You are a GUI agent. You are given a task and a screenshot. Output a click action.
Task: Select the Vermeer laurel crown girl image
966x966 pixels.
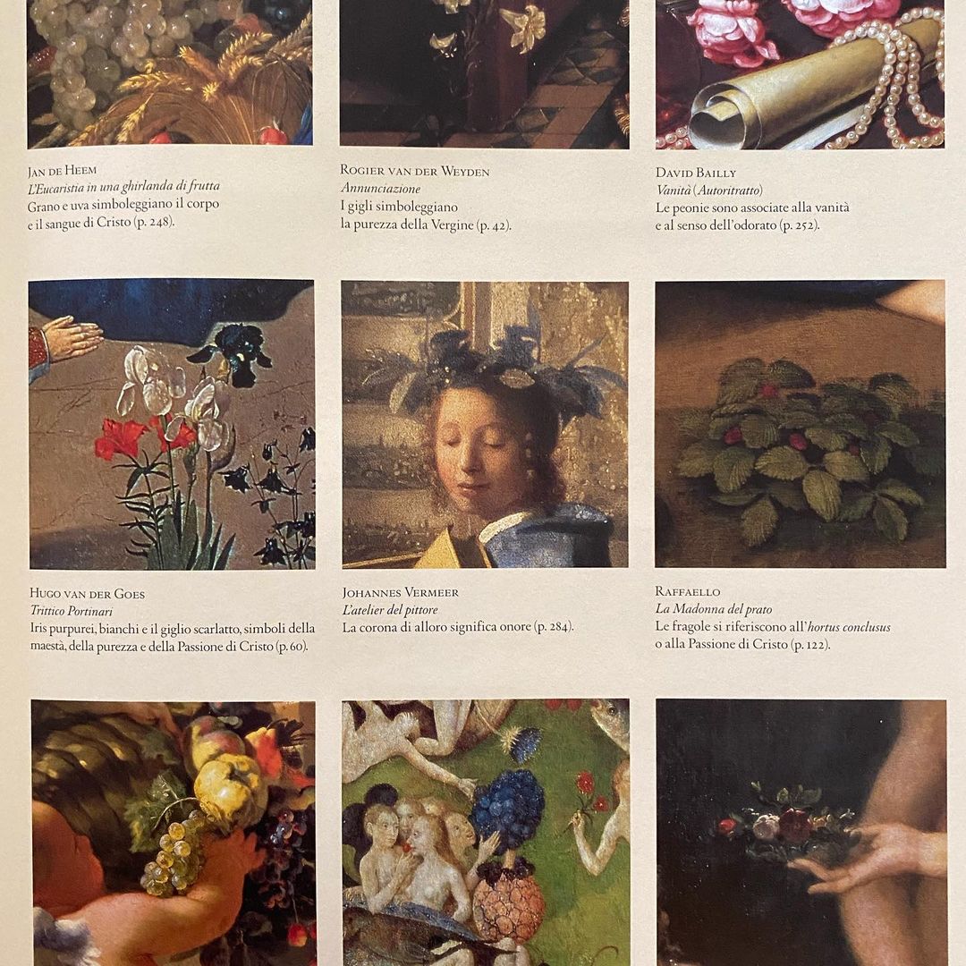[485, 424]
